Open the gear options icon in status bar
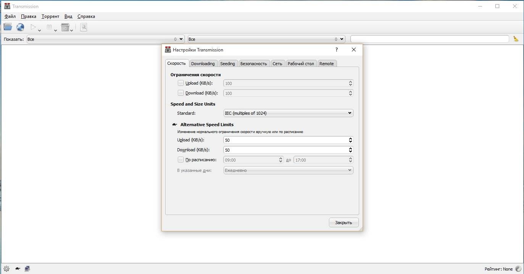524x274 pixels. pos(6,269)
